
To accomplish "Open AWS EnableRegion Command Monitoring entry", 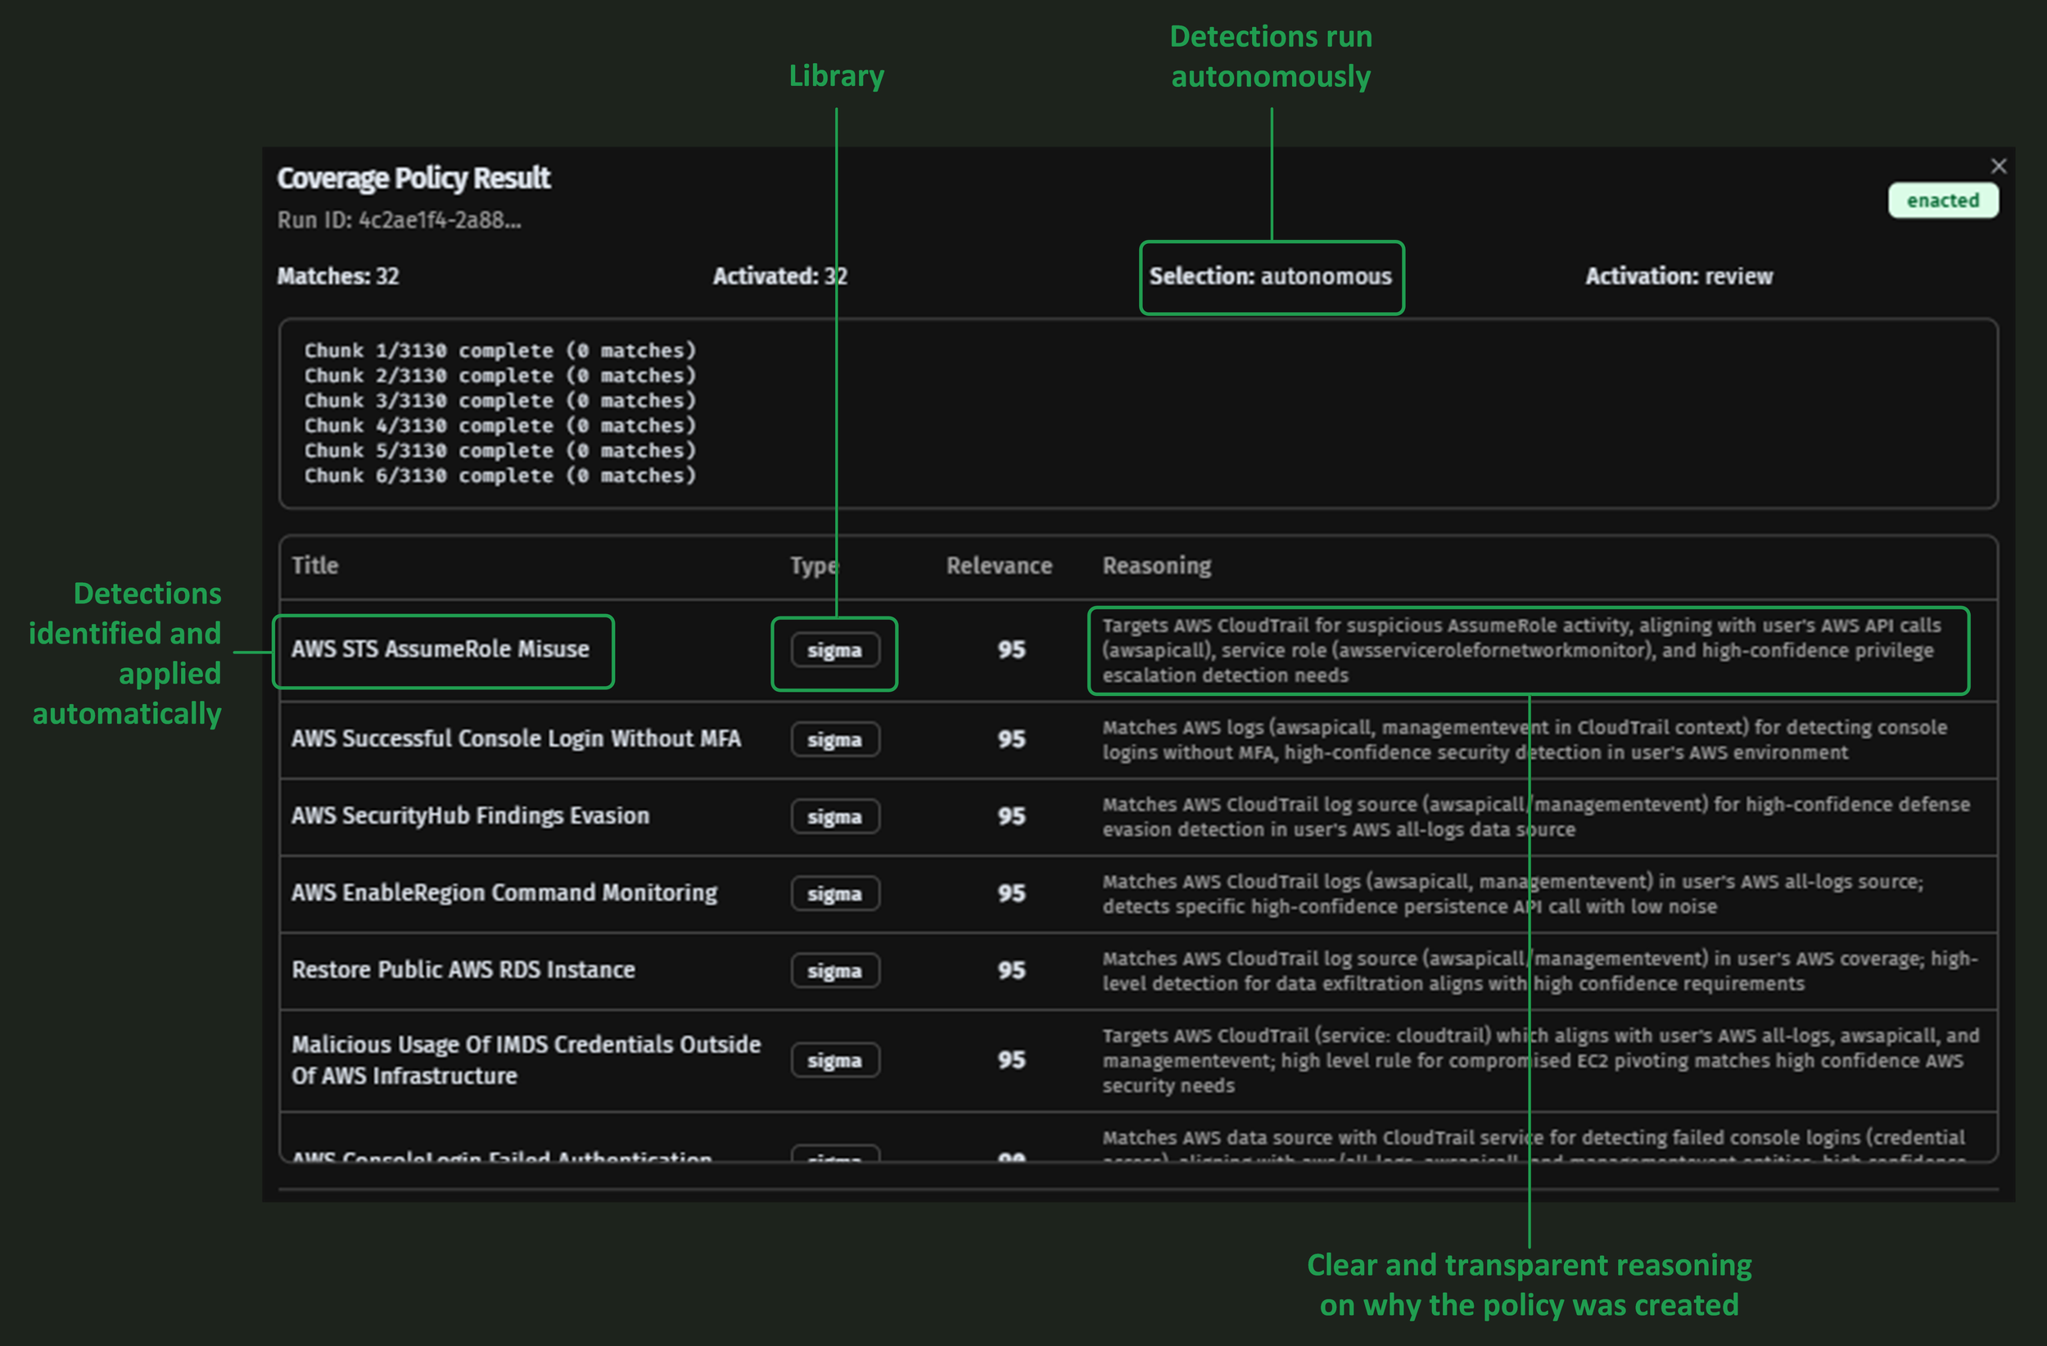I will (504, 892).
